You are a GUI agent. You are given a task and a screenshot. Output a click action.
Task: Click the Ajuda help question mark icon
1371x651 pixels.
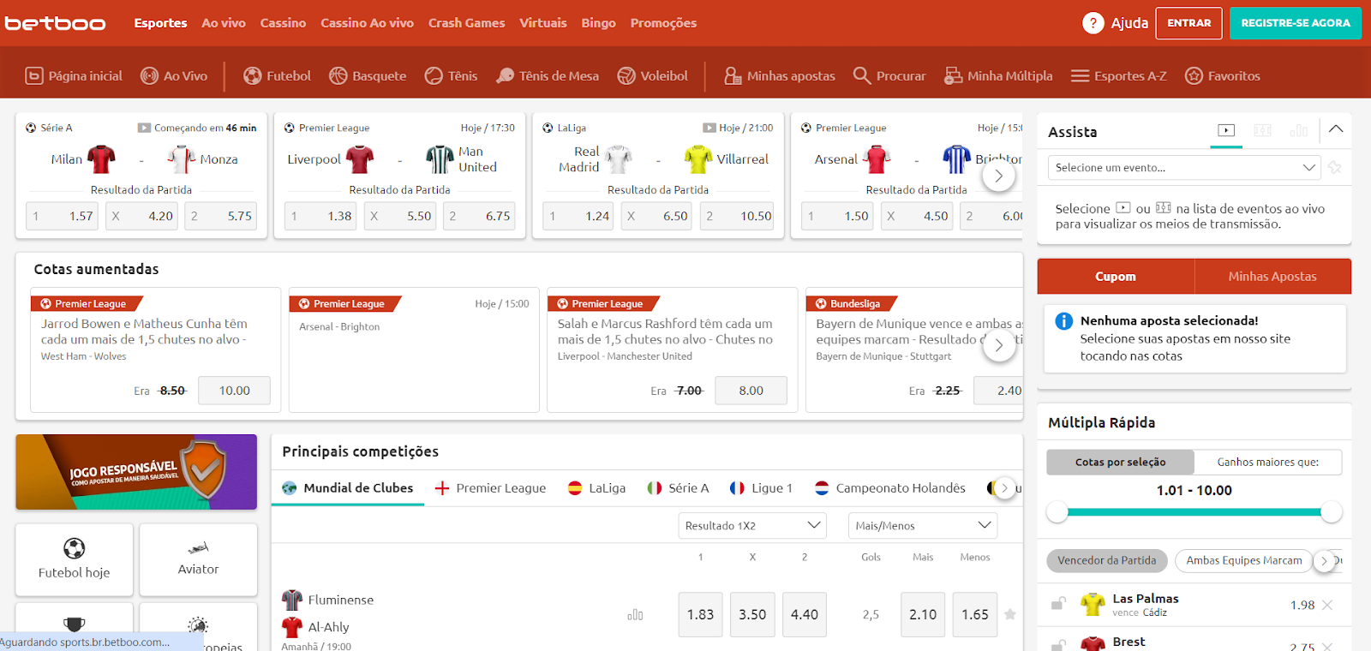coord(1093,23)
